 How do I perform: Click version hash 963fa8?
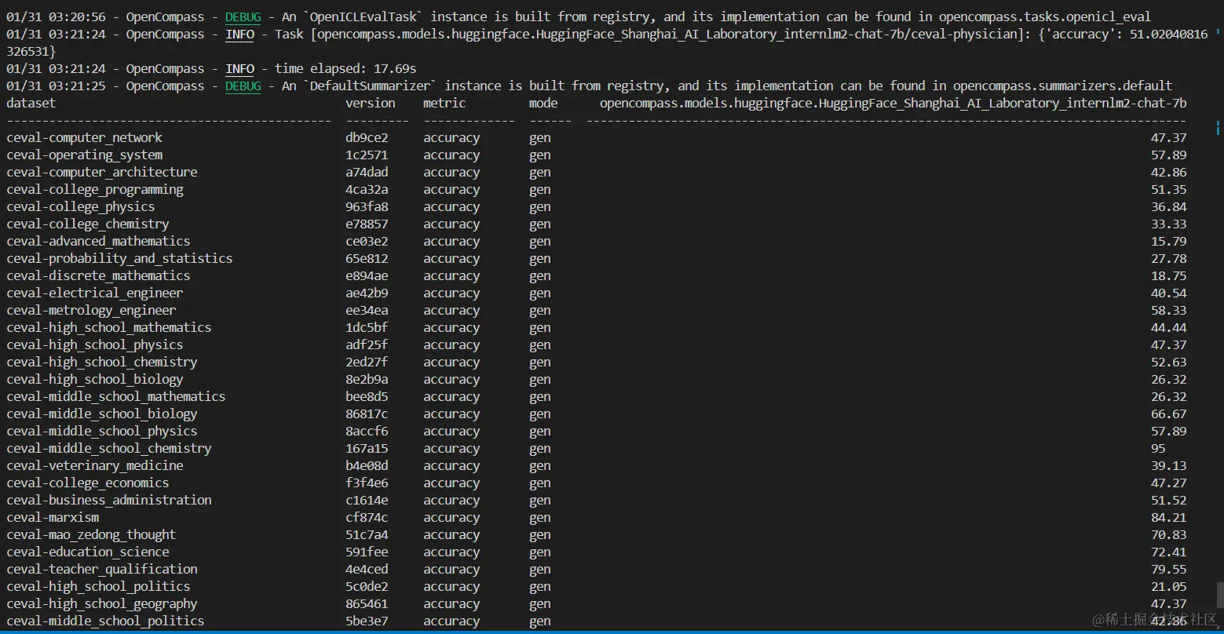367,206
